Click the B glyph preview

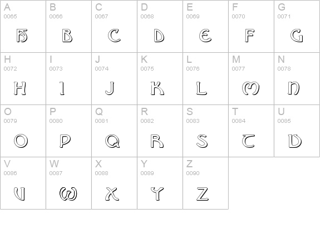tap(67, 36)
